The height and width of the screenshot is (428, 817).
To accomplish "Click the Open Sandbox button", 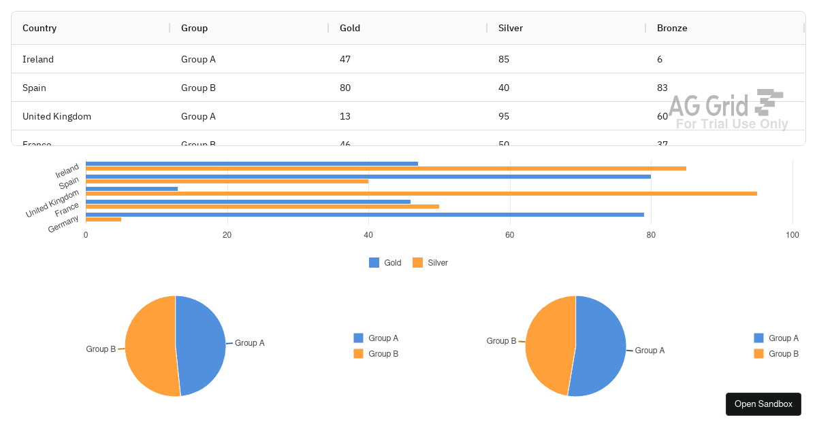I will coord(763,404).
